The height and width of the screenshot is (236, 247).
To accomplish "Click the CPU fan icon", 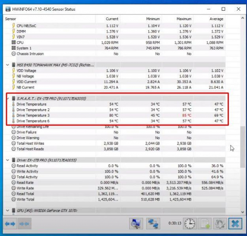I will pos(14,42).
